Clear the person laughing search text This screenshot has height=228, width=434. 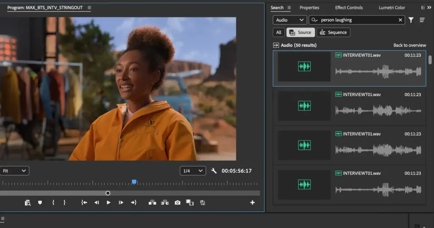coord(401,20)
